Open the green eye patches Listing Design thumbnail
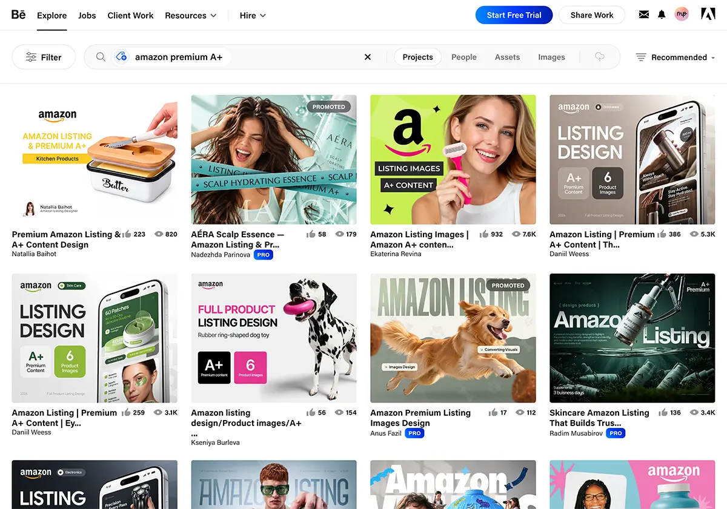The width and height of the screenshot is (727, 509). coord(95,338)
